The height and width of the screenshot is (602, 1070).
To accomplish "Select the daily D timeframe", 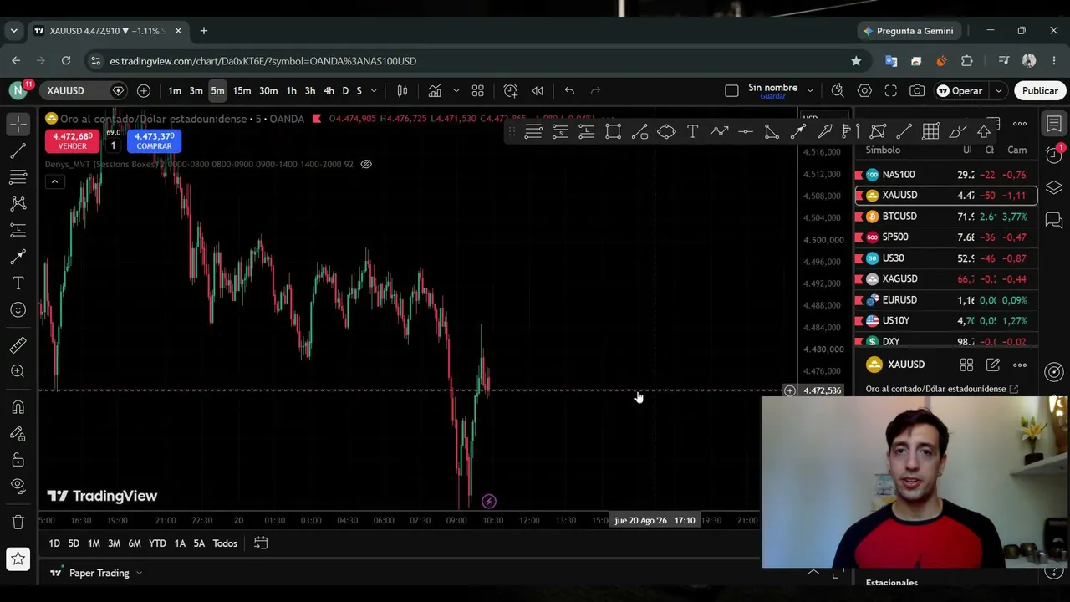I will tap(345, 90).
